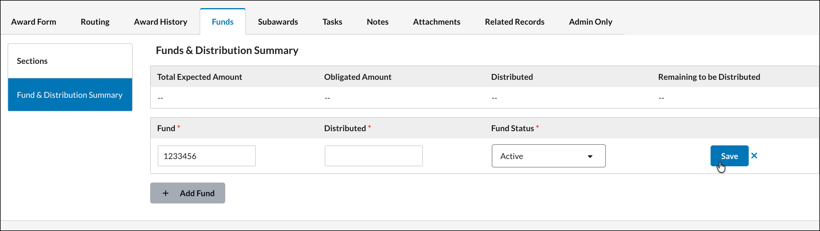820x231 pixels.
Task: Open the Related Records tab
Action: pos(514,21)
